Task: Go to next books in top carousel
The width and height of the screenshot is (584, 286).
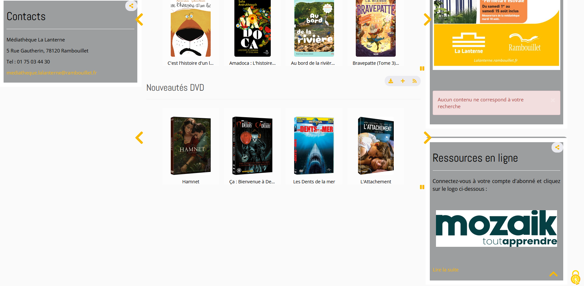Action: [427, 19]
